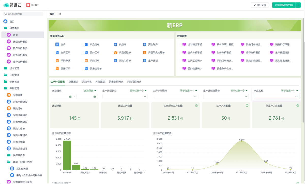The image size is (305, 184).
Task: Open the 产品检验单 icon
Action: 115,52
